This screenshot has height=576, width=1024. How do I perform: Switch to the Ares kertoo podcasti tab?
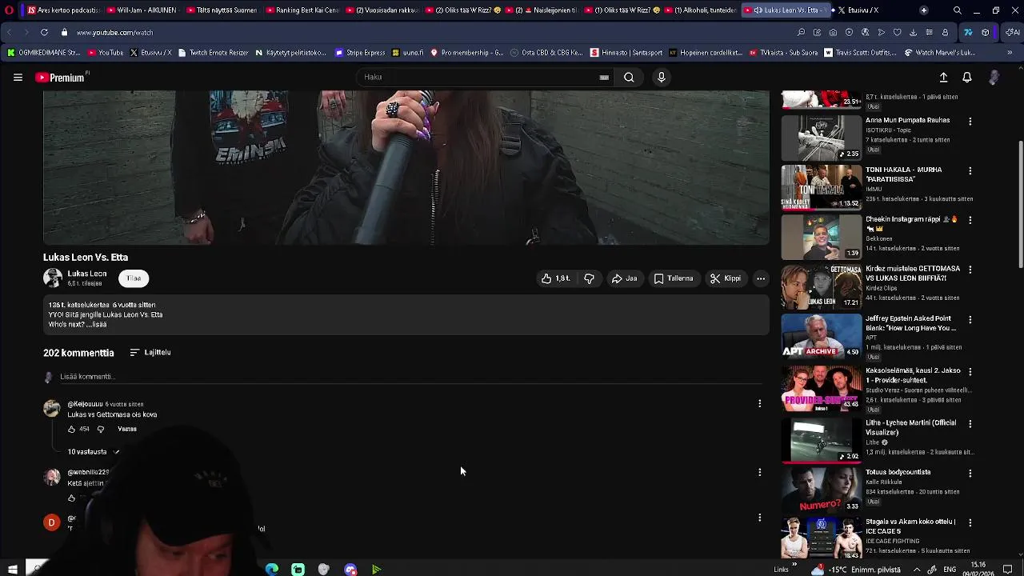[x=62, y=10]
